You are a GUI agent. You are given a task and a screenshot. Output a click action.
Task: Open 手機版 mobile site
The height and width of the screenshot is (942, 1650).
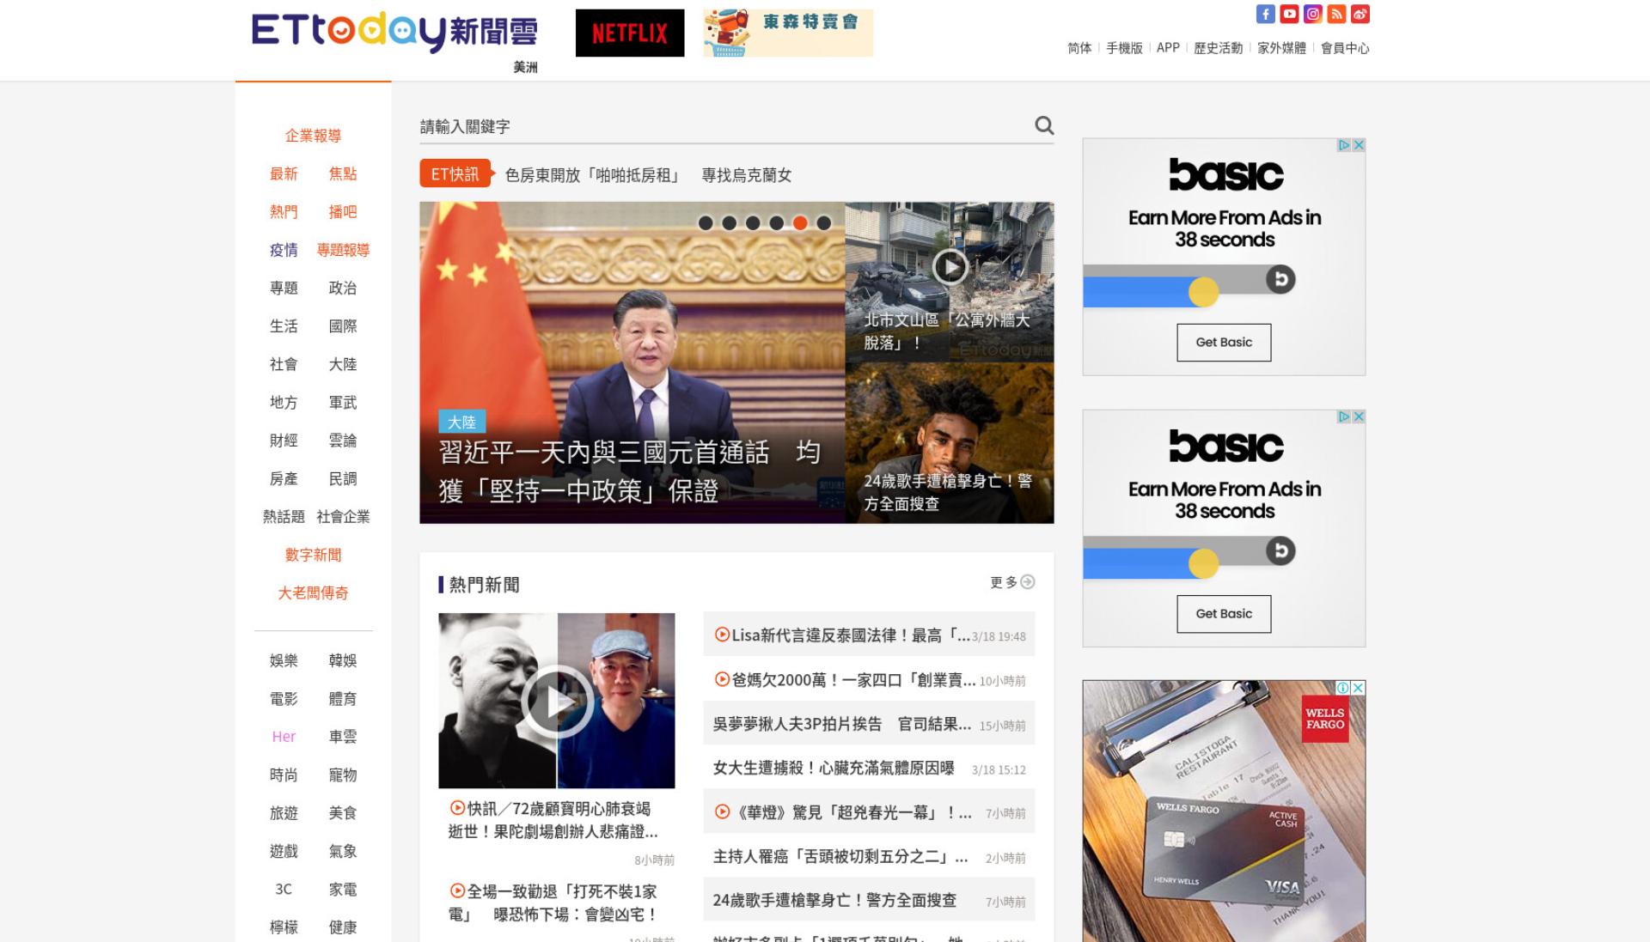pos(1124,48)
